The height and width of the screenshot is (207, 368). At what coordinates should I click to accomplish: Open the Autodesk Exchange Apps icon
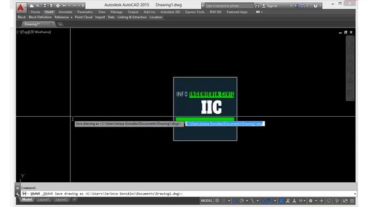tap(297, 6)
